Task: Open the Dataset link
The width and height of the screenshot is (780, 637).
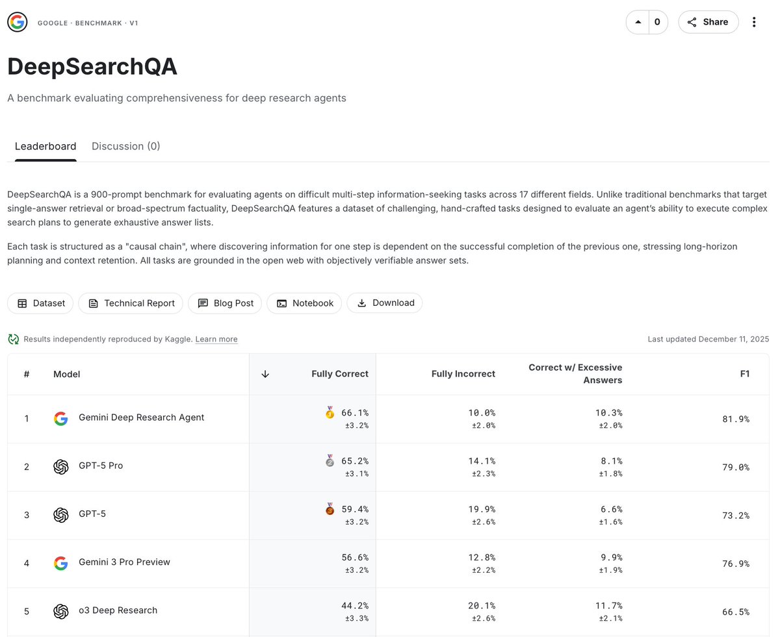Action: (x=41, y=303)
